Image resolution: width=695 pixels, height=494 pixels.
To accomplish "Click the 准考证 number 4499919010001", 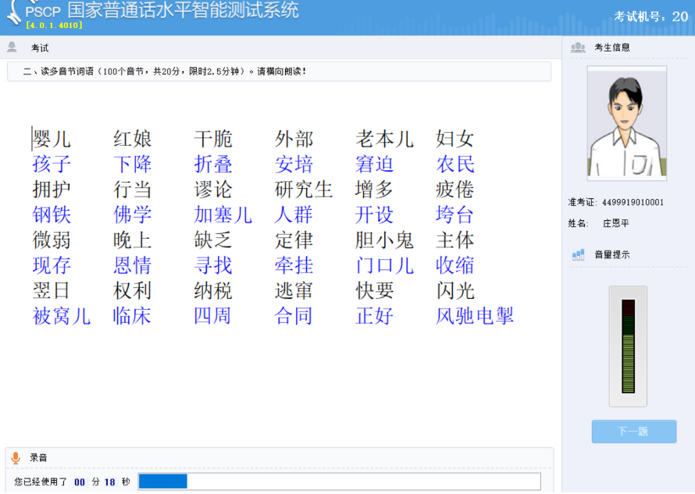I will [632, 203].
